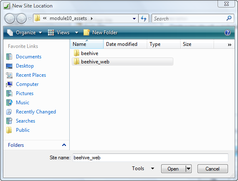Select the beehive_web folder
The image size is (238, 181).
[x=122, y=62]
